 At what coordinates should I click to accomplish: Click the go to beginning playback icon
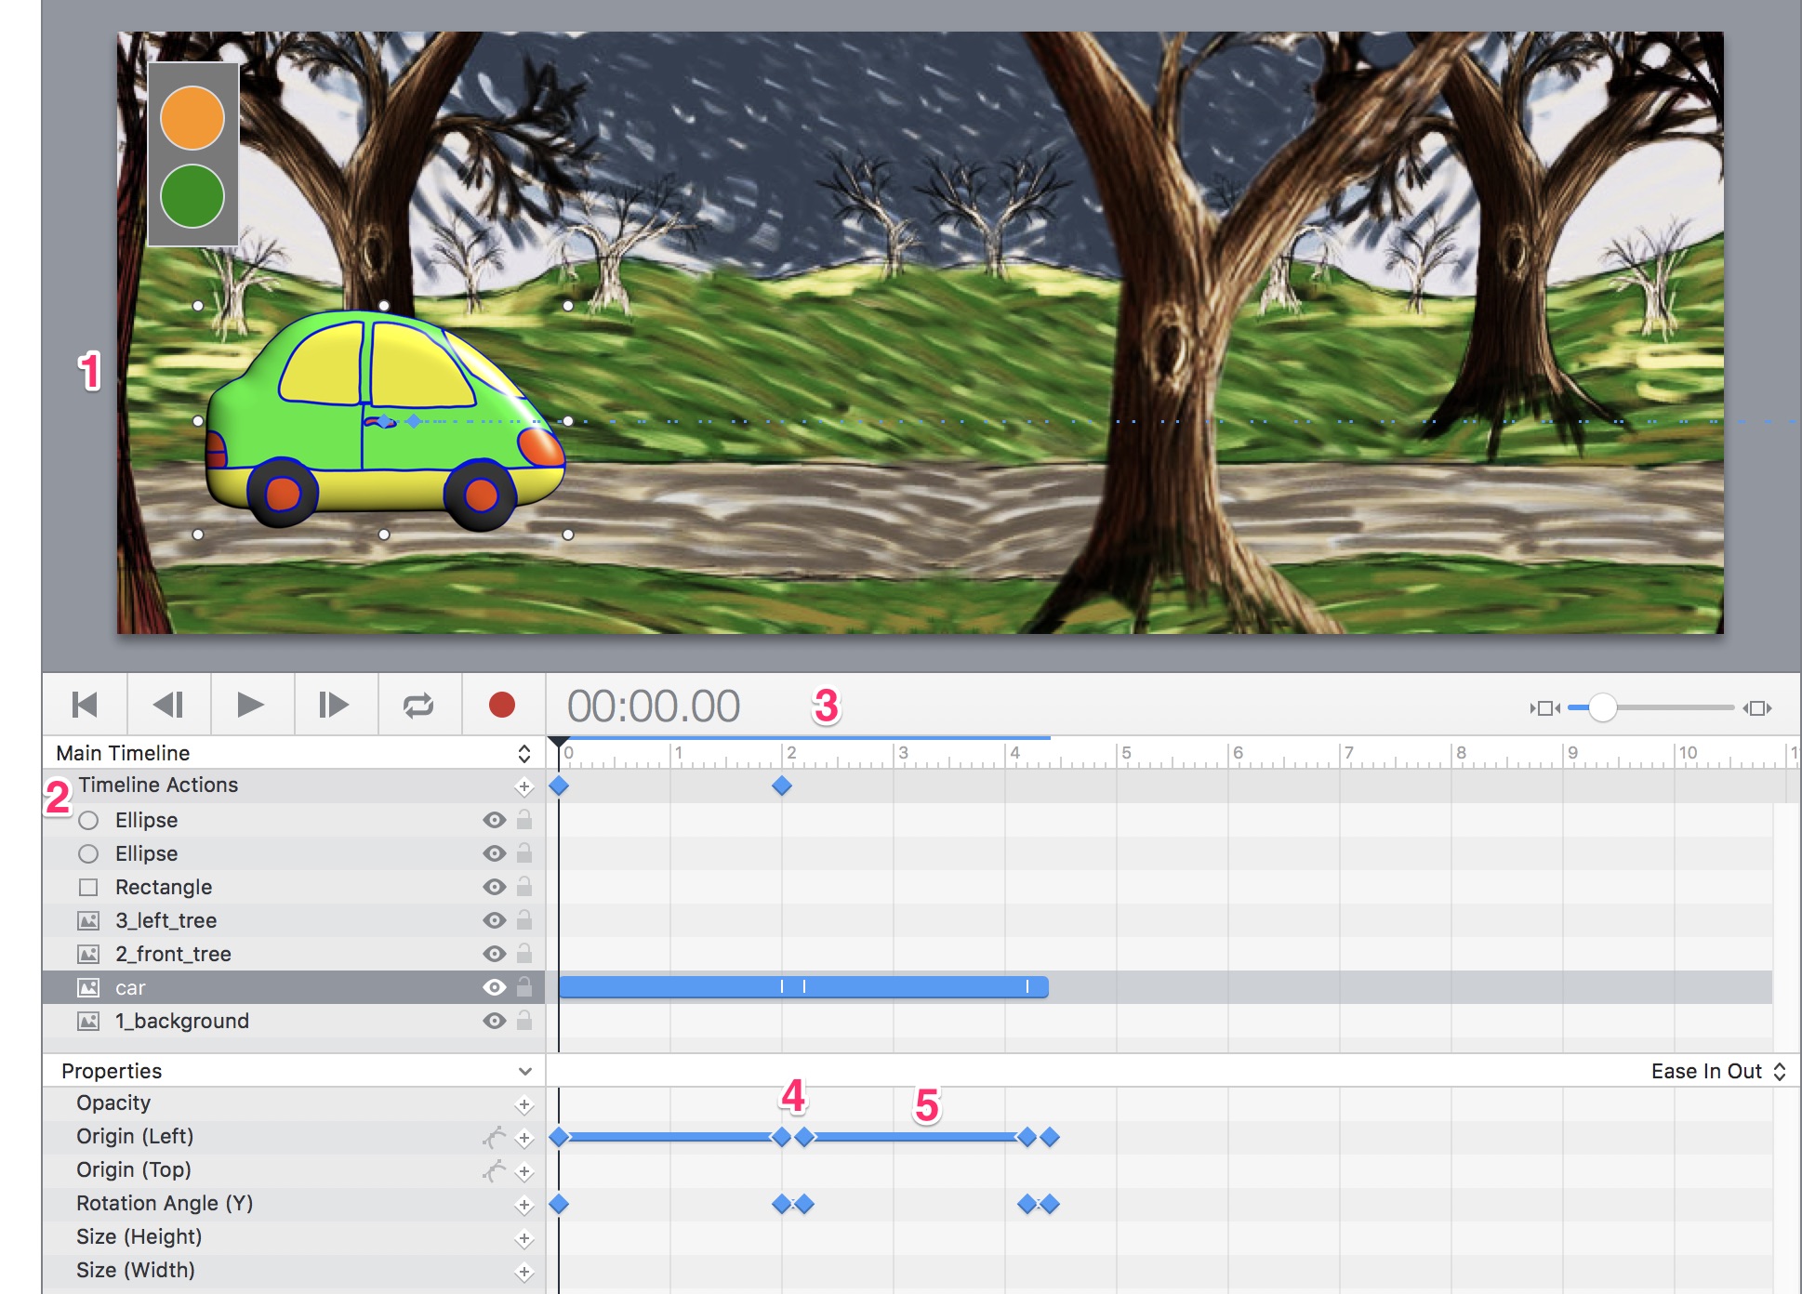pyautogui.click(x=85, y=706)
